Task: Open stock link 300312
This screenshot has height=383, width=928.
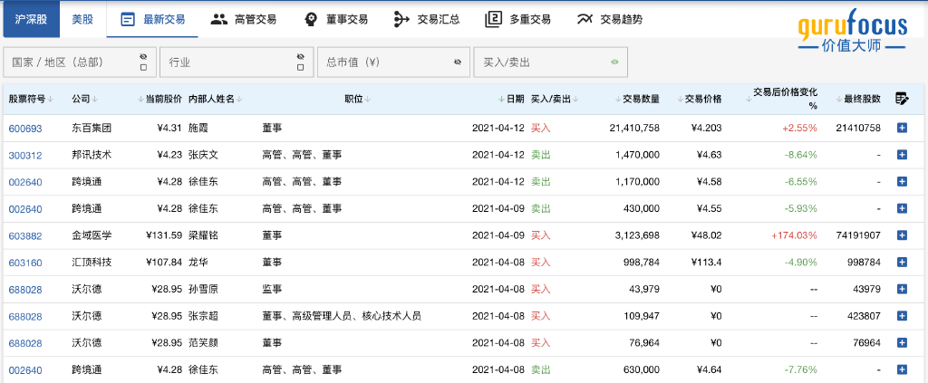Action: click(25, 155)
